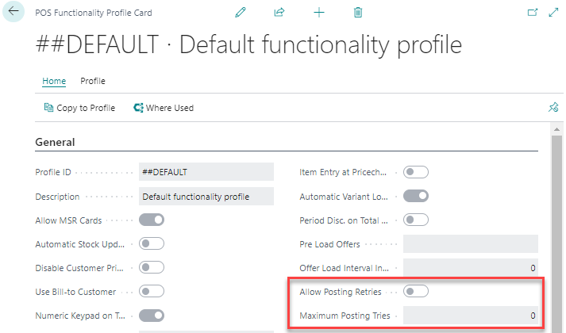This screenshot has height=333, width=566.
Task: Switch to the Profile tab
Action: tap(93, 81)
